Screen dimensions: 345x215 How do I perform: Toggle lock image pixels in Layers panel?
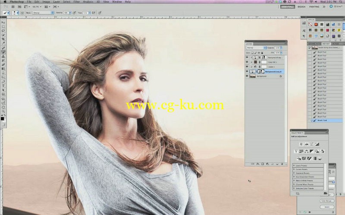point(255,53)
